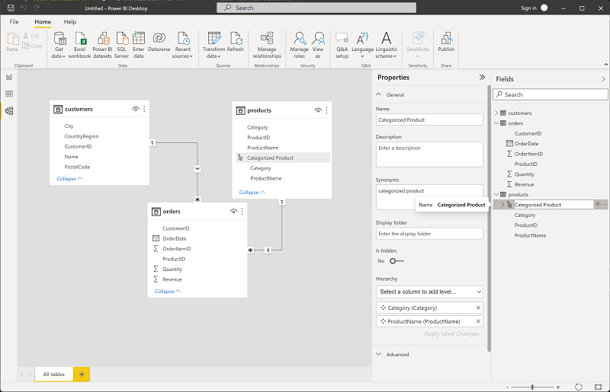Toggle the Is hidden switch
Screen dimensions: 610x392
point(396,261)
